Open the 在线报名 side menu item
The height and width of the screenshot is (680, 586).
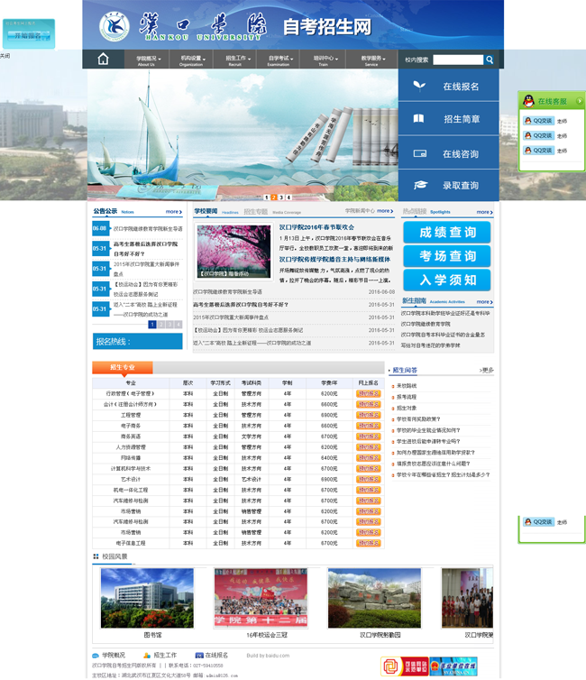pyautogui.click(x=449, y=86)
